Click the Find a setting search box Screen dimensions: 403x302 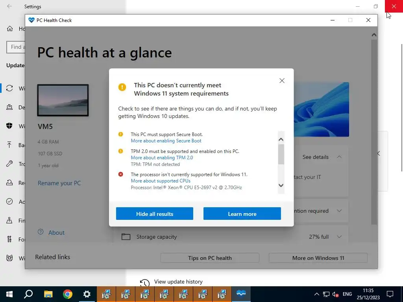point(16,47)
